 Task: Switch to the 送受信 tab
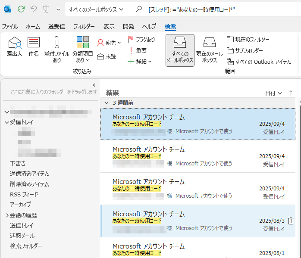pyautogui.click(x=56, y=26)
